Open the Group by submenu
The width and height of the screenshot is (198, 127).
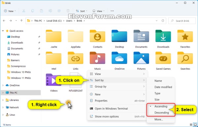(117, 87)
